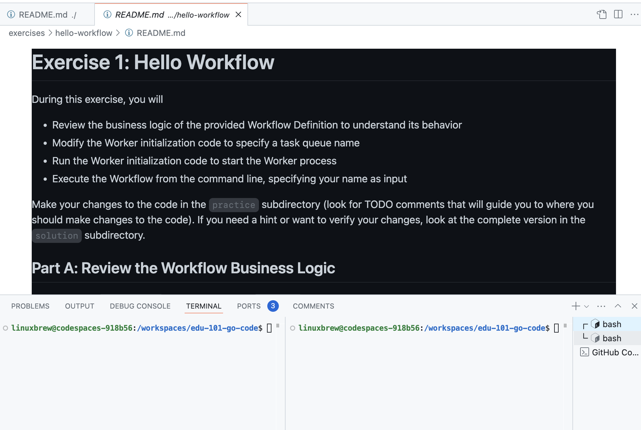
Task: Click the hello-workflow breadcrumb segment
Action: pyautogui.click(x=84, y=33)
